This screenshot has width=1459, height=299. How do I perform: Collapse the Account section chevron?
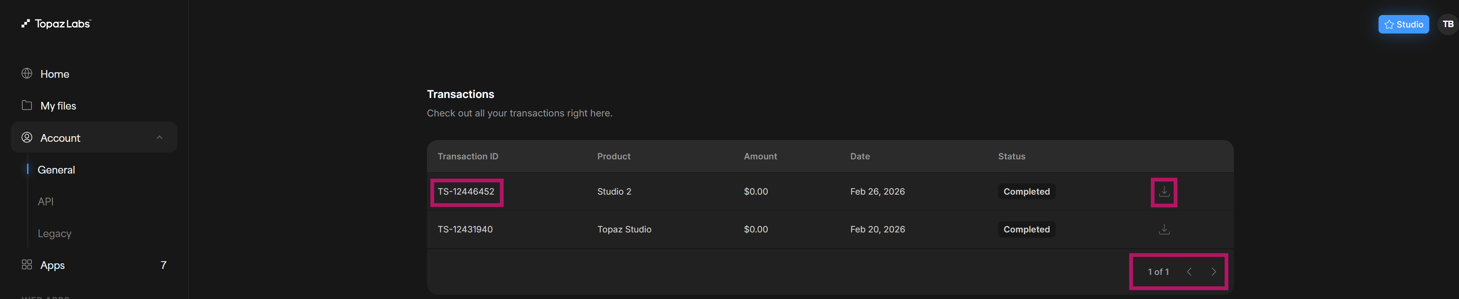pyautogui.click(x=160, y=137)
